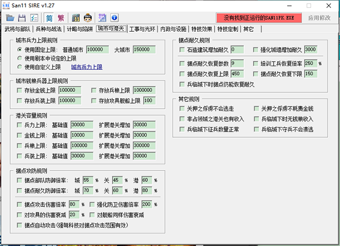Enable 据点耐久恢复下限 checkbox

pyautogui.click(x=256, y=74)
